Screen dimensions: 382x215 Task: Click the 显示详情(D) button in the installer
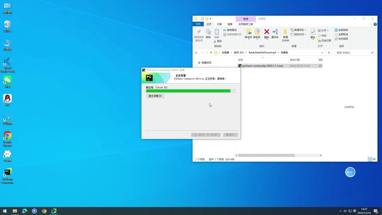(x=155, y=96)
